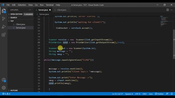Viewport: 175px width, 98px height.
Task: Open Accounts menu in activity bar
Action: 4,80
